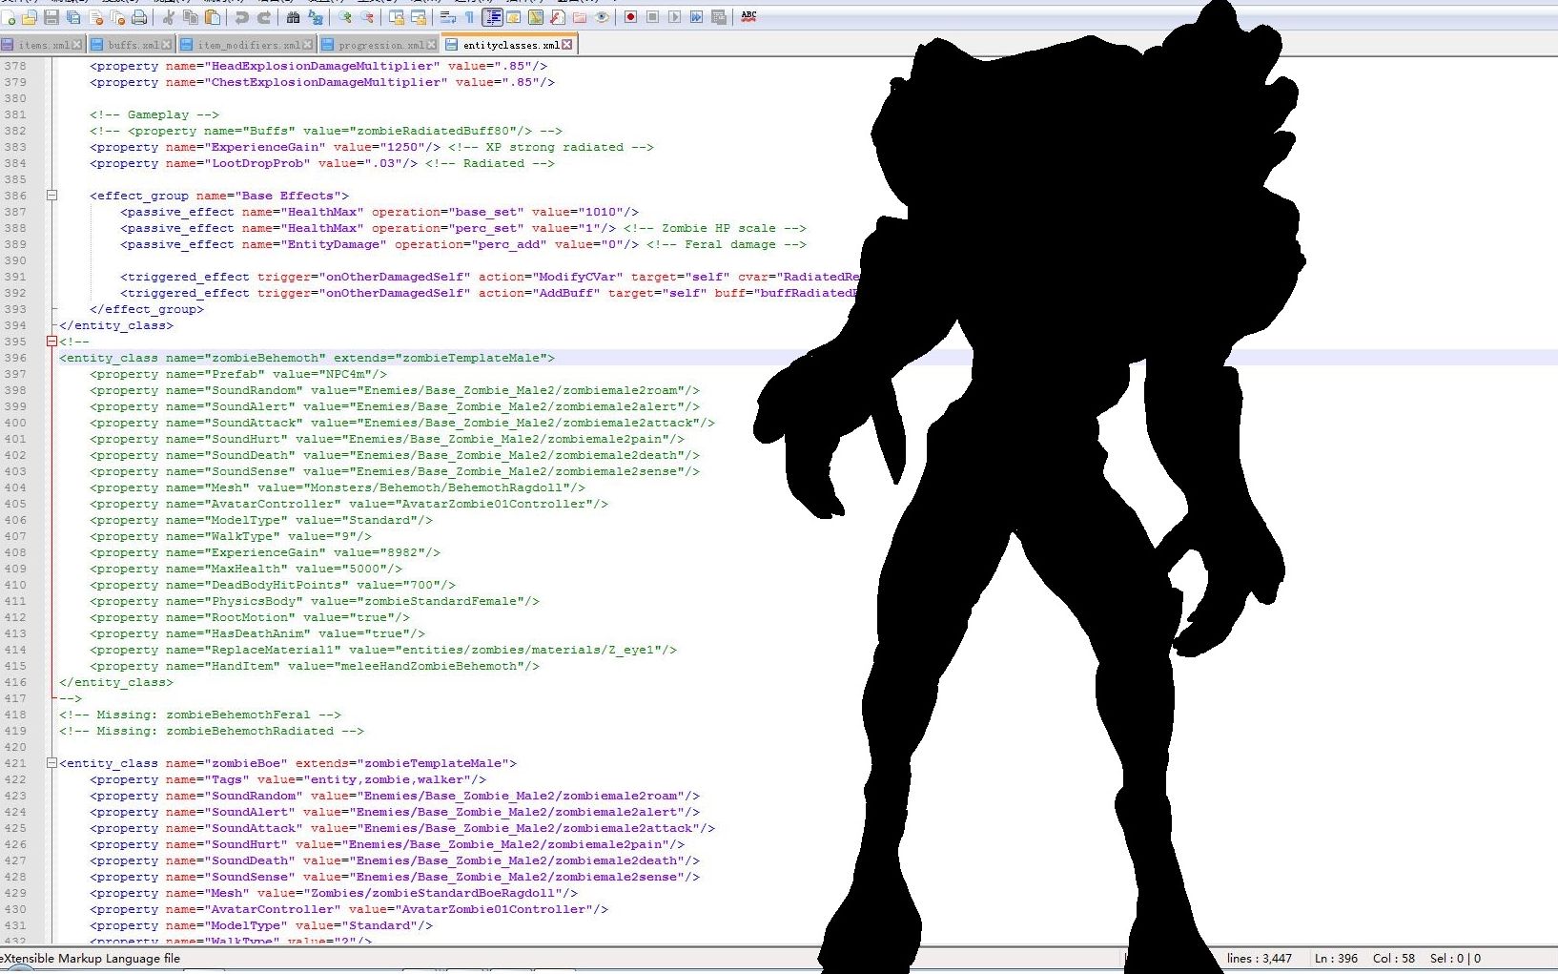
Task: Click the MaxHealth value 5000 line
Action: coord(246,569)
